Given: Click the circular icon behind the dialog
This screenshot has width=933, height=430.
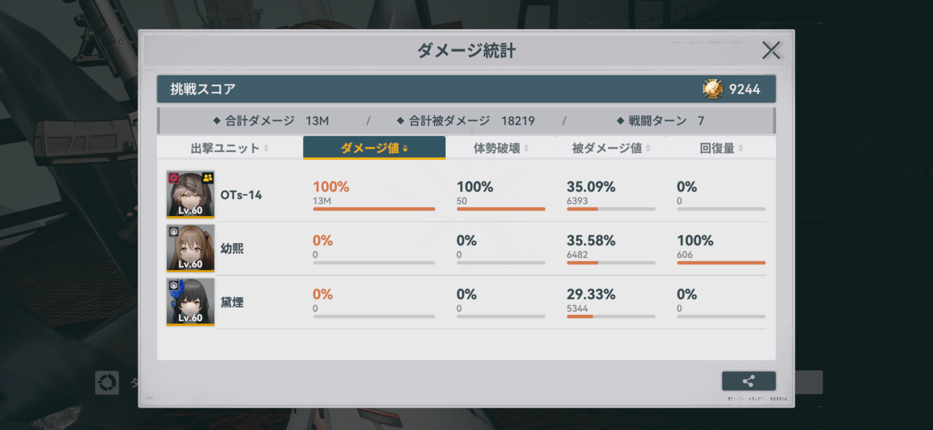Looking at the screenshot, I should pos(107,383).
